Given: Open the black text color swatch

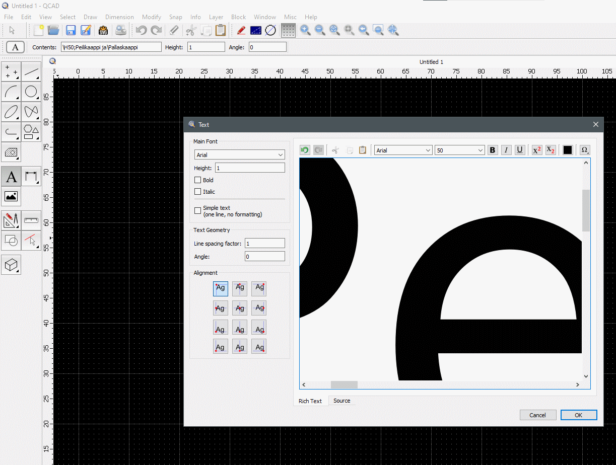Looking at the screenshot, I should [568, 150].
